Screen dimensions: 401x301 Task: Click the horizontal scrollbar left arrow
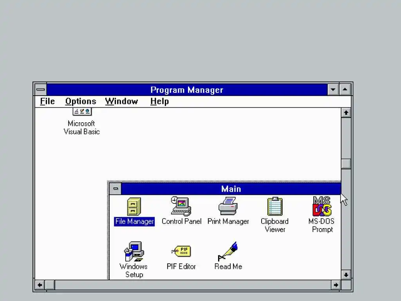40,285
